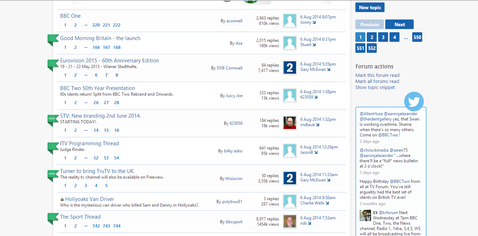Open ITV Programming Thread topic
The height and width of the screenshot is (236, 478).
point(90,144)
